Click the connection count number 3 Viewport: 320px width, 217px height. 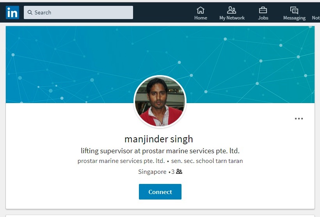173,172
